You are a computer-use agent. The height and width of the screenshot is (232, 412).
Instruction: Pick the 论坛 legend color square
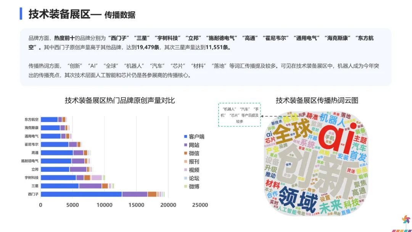(x=185, y=178)
